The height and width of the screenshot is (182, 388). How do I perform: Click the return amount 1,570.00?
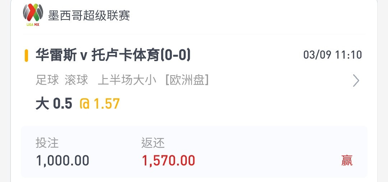pyautogui.click(x=168, y=160)
